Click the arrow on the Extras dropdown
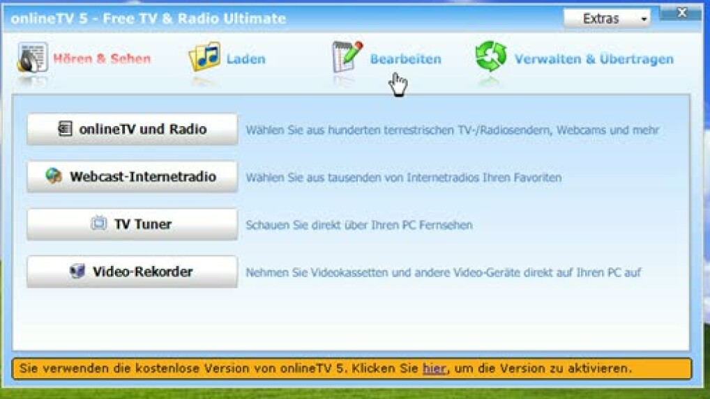710x399 pixels. 644,19
